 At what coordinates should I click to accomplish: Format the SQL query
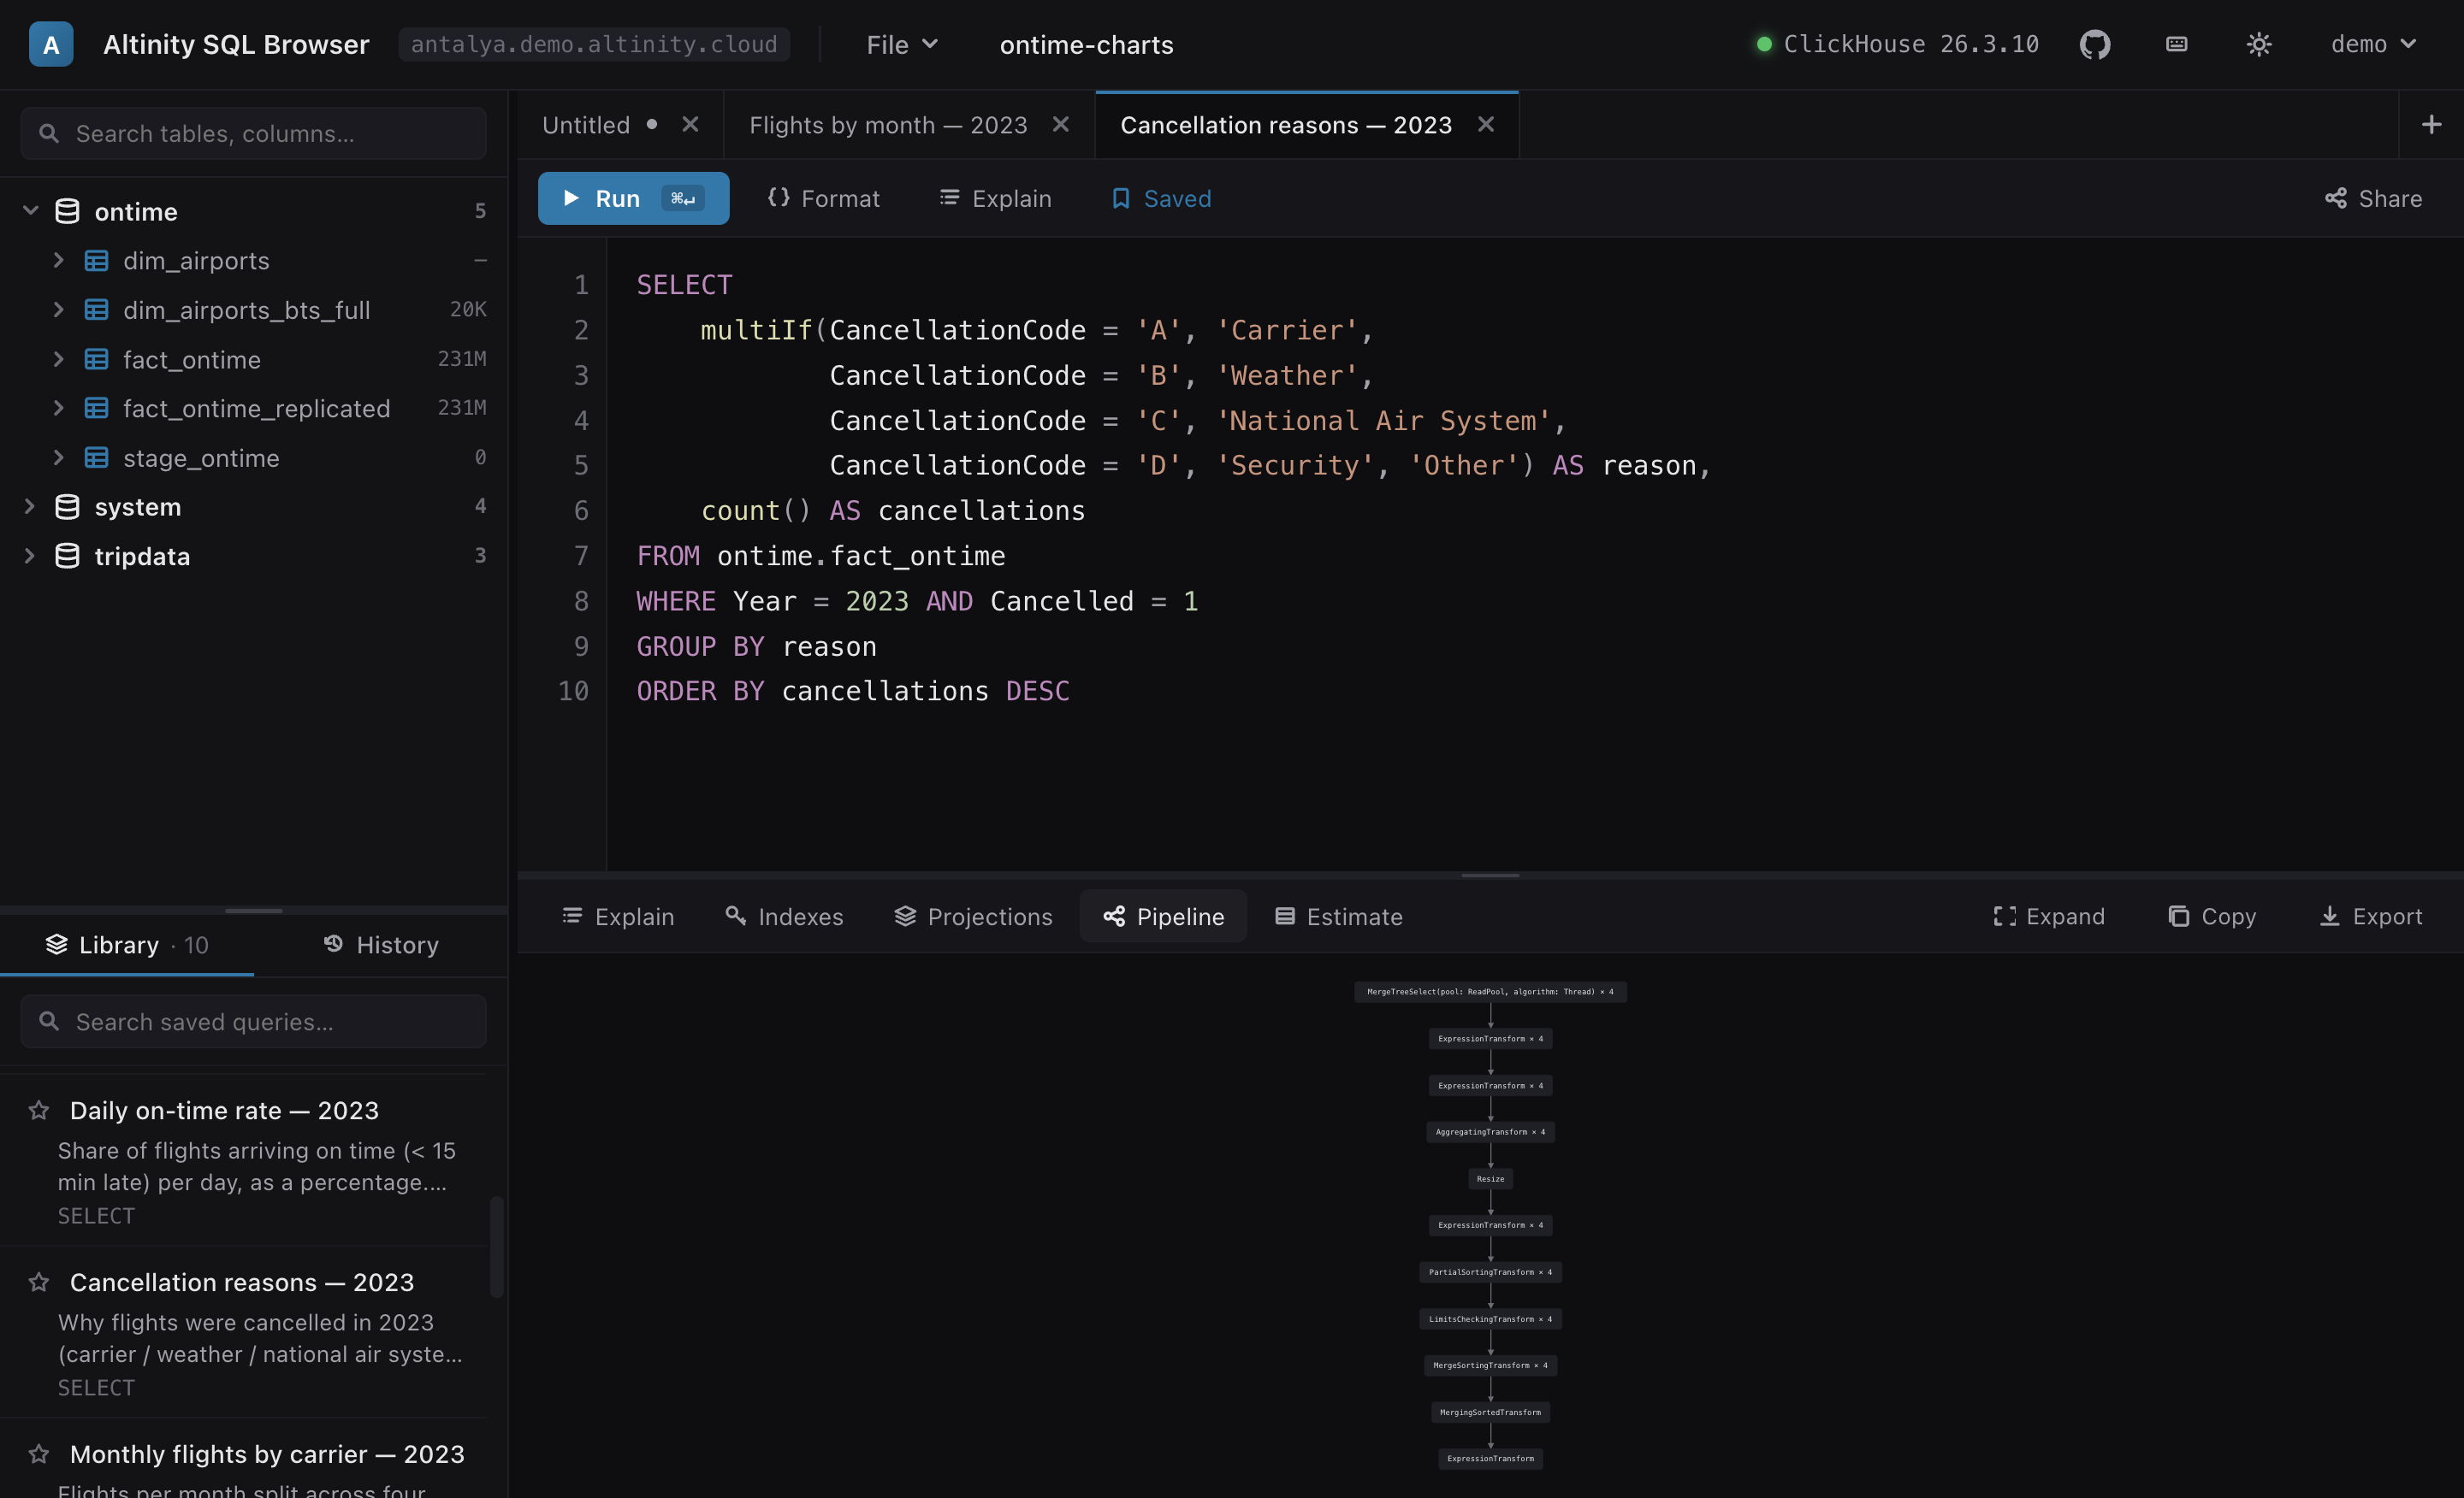[823, 198]
